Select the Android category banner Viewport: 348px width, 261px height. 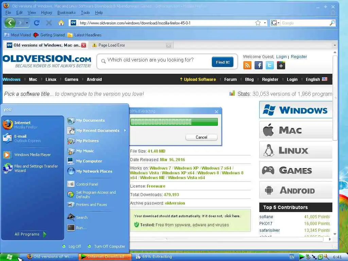tap(296, 190)
